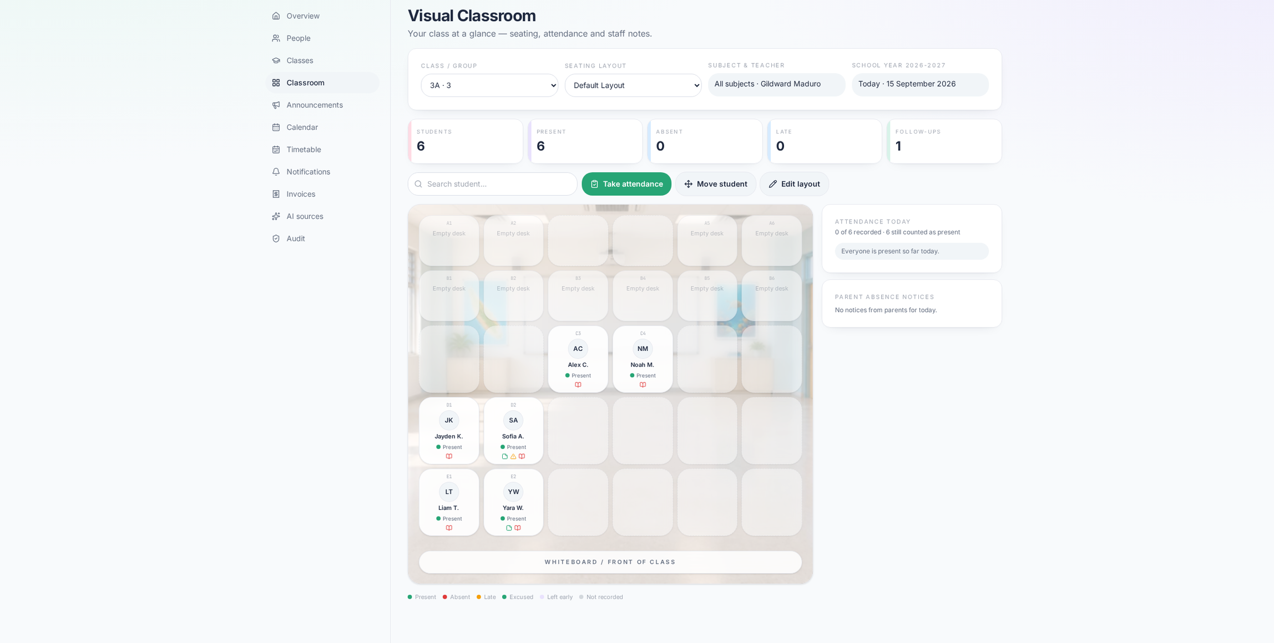Click the Search student input field
Image resolution: width=1274 pixels, height=643 pixels.
(x=492, y=184)
